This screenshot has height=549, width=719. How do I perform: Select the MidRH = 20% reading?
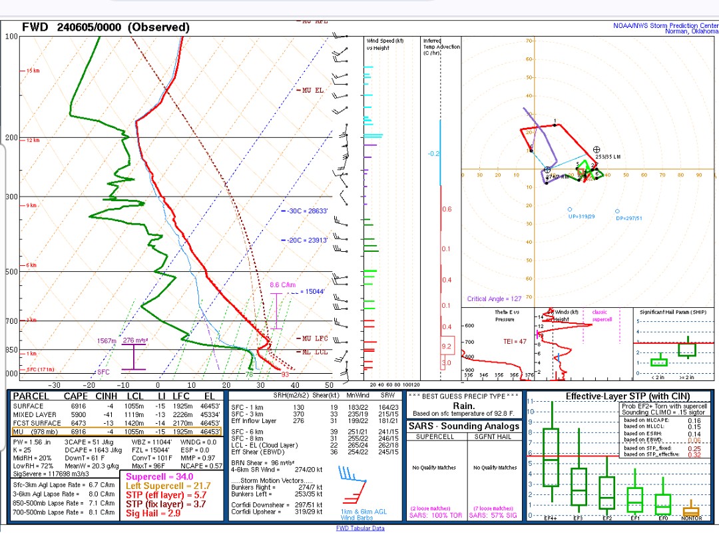(x=32, y=458)
